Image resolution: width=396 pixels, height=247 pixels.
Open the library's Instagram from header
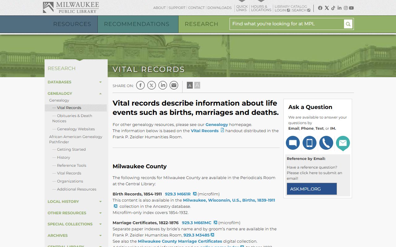click(x=346, y=8)
